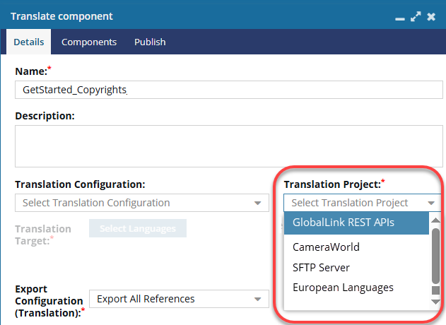Minimize the Translate component dialog
The width and height of the screenshot is (446, 325).
pos(400,16)
